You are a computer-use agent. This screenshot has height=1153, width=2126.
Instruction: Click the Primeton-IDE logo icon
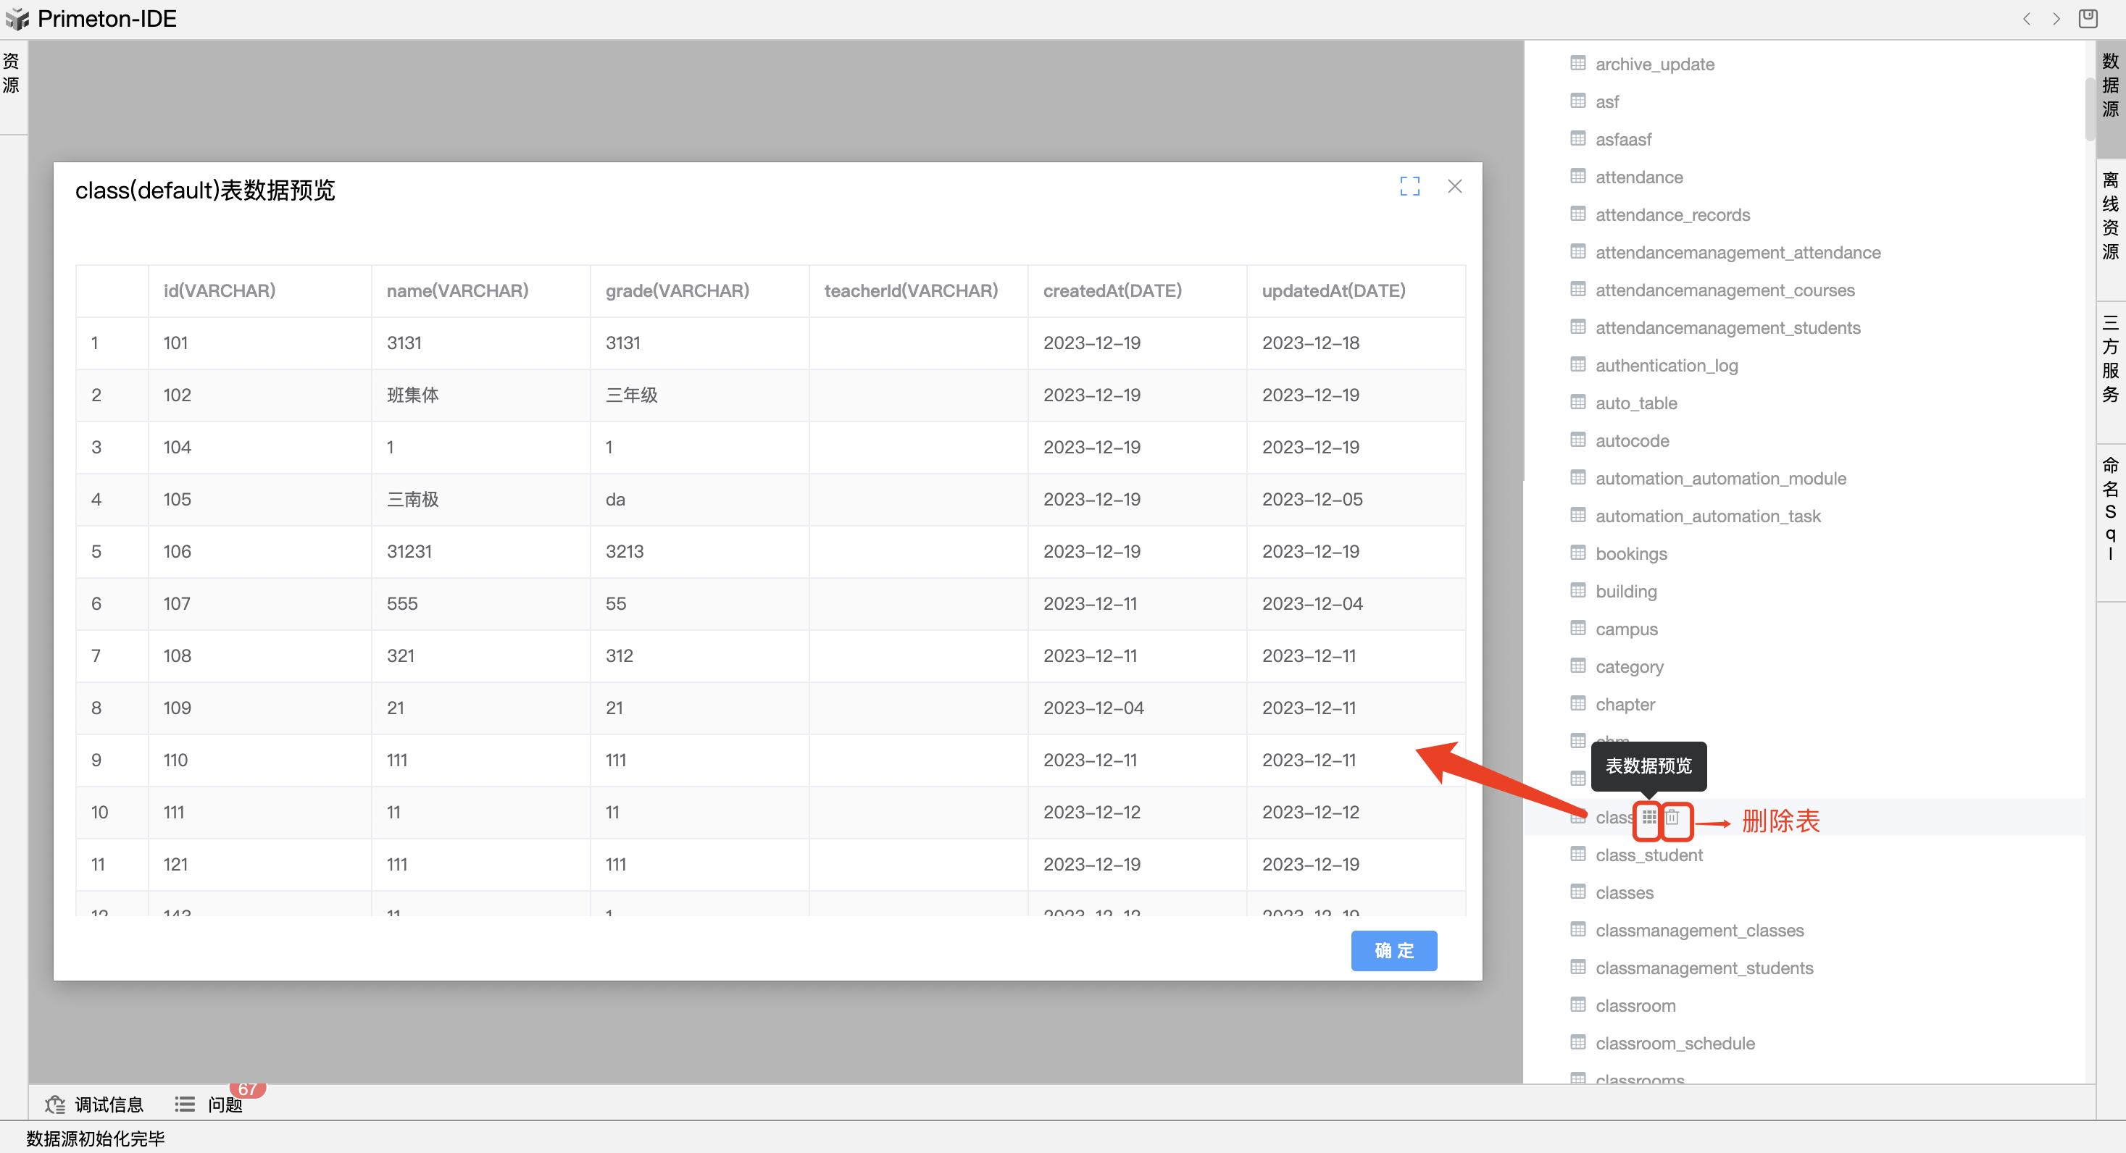pos(17,18)
